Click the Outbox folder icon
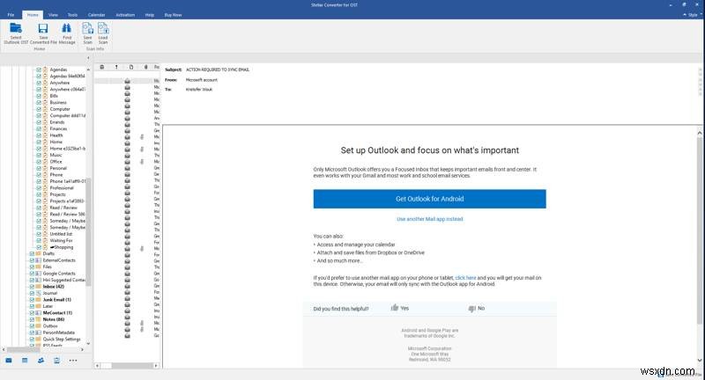 coord(38,325)
